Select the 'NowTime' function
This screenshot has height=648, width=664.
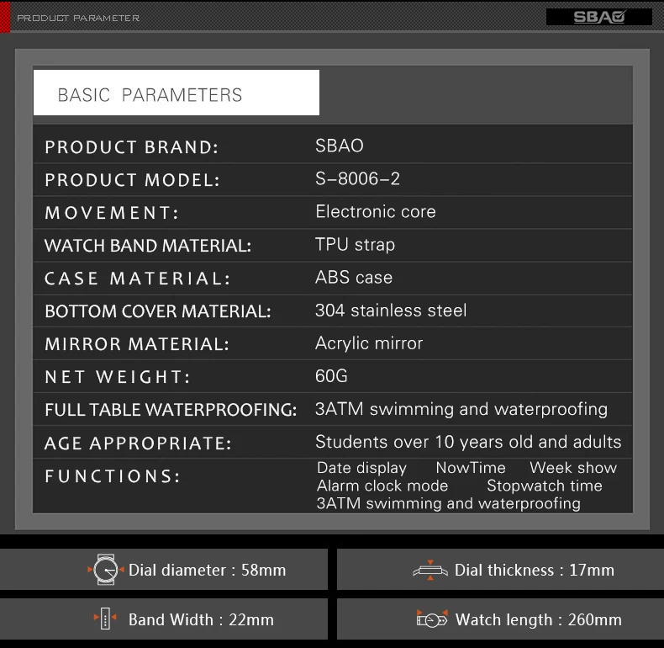(x=471, y=467)
